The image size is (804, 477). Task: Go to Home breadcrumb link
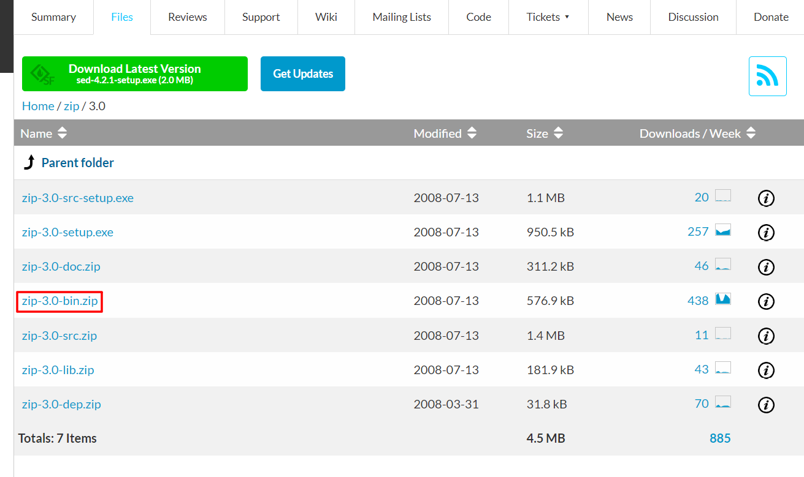pyautogui.click(x=38, y=106)
